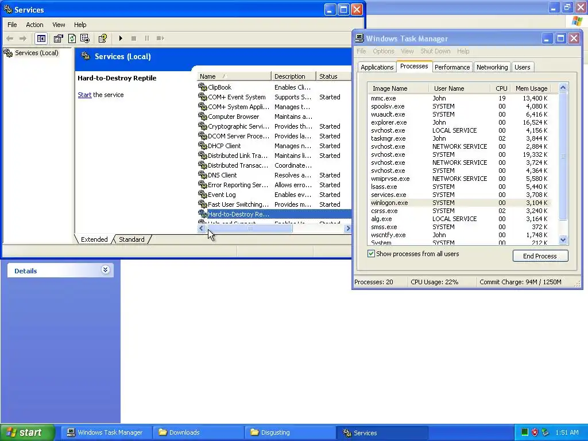Open the Action menu in Services
Screen dimensions: 588x441
click(34, 25)
